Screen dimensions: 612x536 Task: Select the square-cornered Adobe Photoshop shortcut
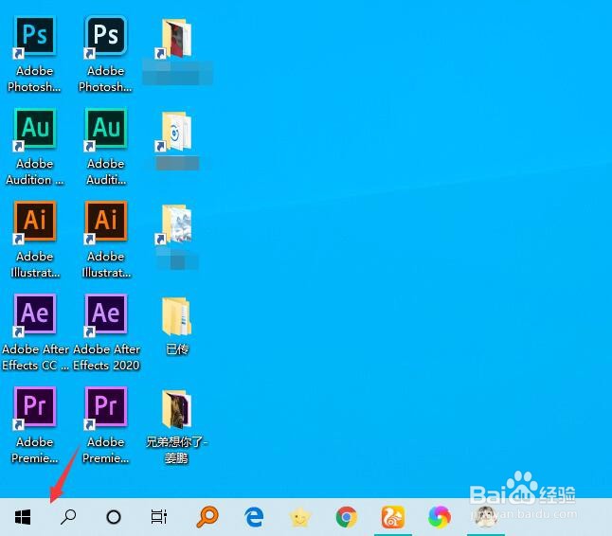click(x=34, y=54)
